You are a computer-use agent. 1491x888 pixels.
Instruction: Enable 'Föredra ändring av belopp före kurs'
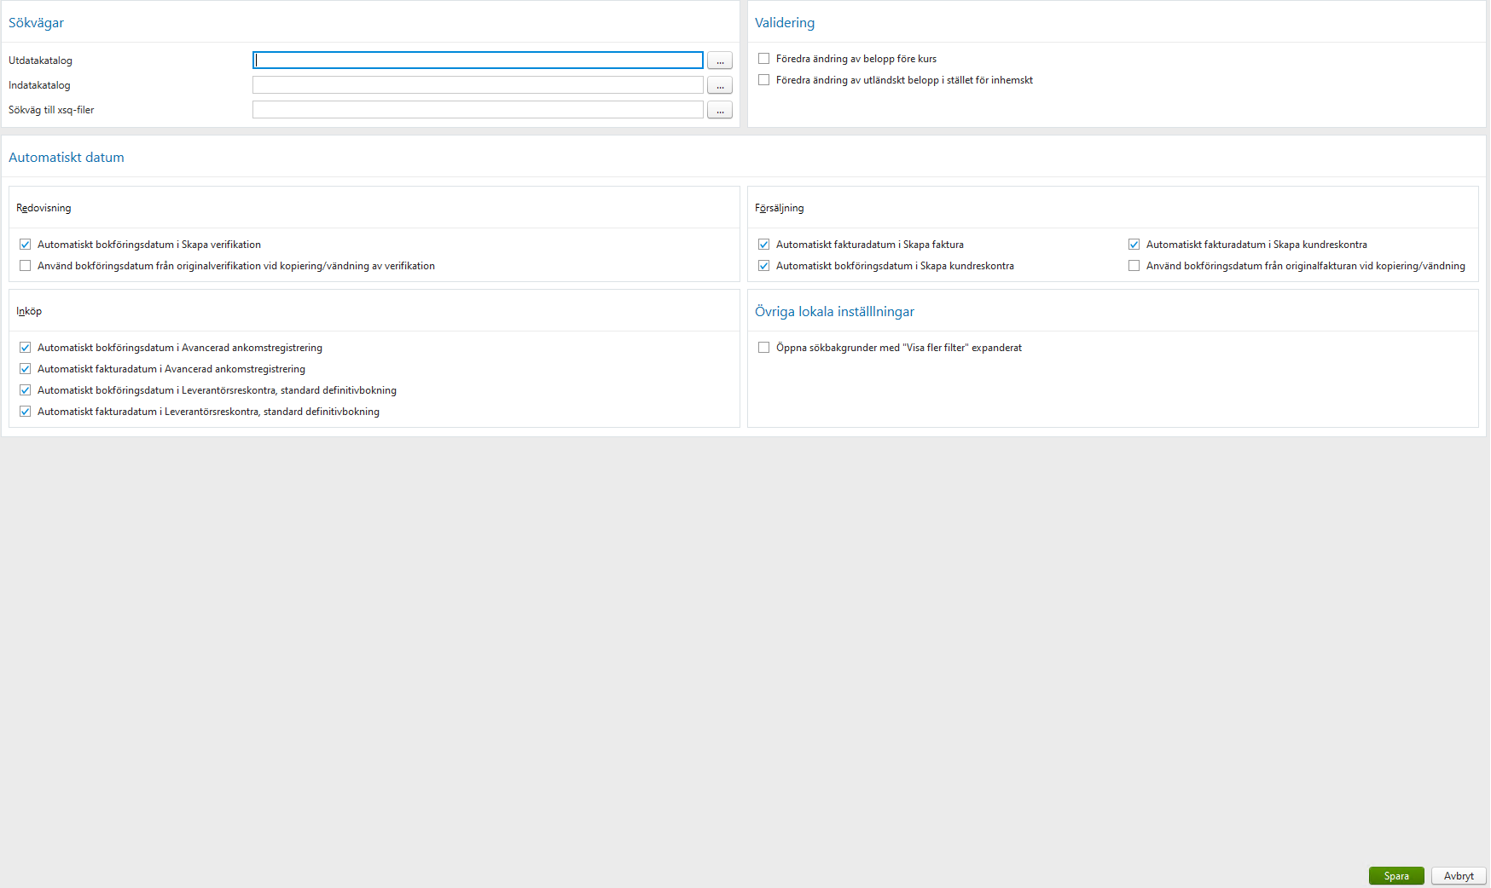763,58
